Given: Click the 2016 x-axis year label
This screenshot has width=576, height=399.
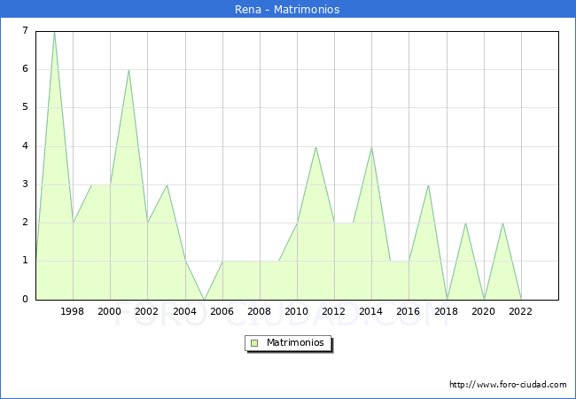Looking at the screenshot, I should (409, 311).
